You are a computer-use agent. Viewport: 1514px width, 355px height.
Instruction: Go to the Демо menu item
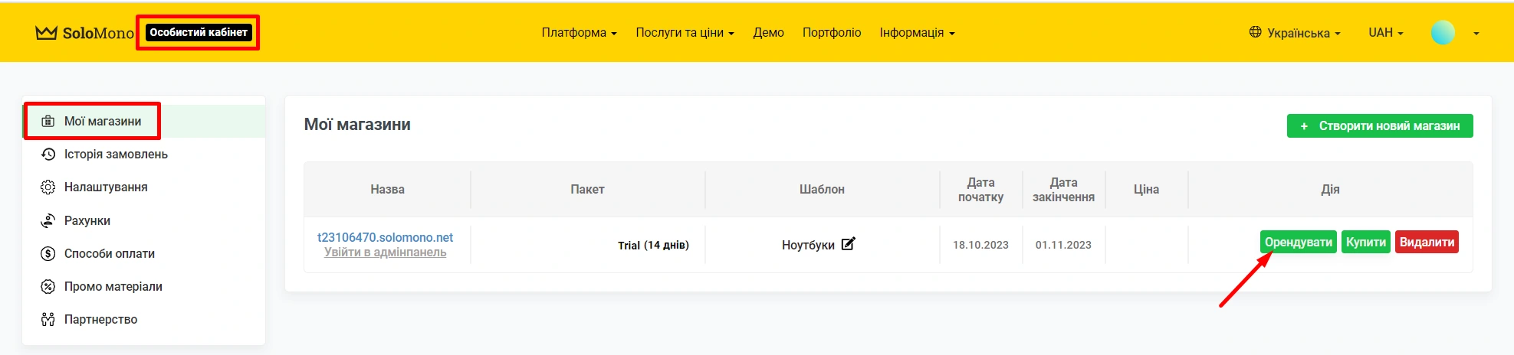pyautogui.click(x=768, y=33)
